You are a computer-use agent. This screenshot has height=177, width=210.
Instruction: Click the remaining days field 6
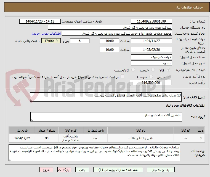tap(80, 41)
